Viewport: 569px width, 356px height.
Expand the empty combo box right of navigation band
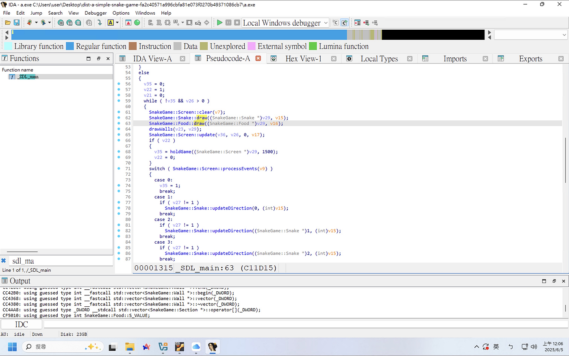[x=530, y=35]
